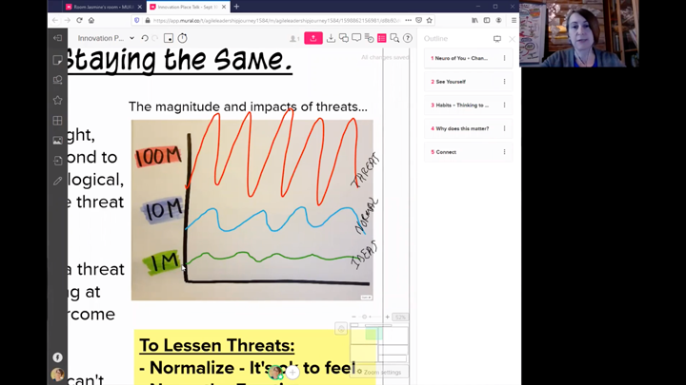
Task: Go back in browser history
Action: click(x=55, y=21)
